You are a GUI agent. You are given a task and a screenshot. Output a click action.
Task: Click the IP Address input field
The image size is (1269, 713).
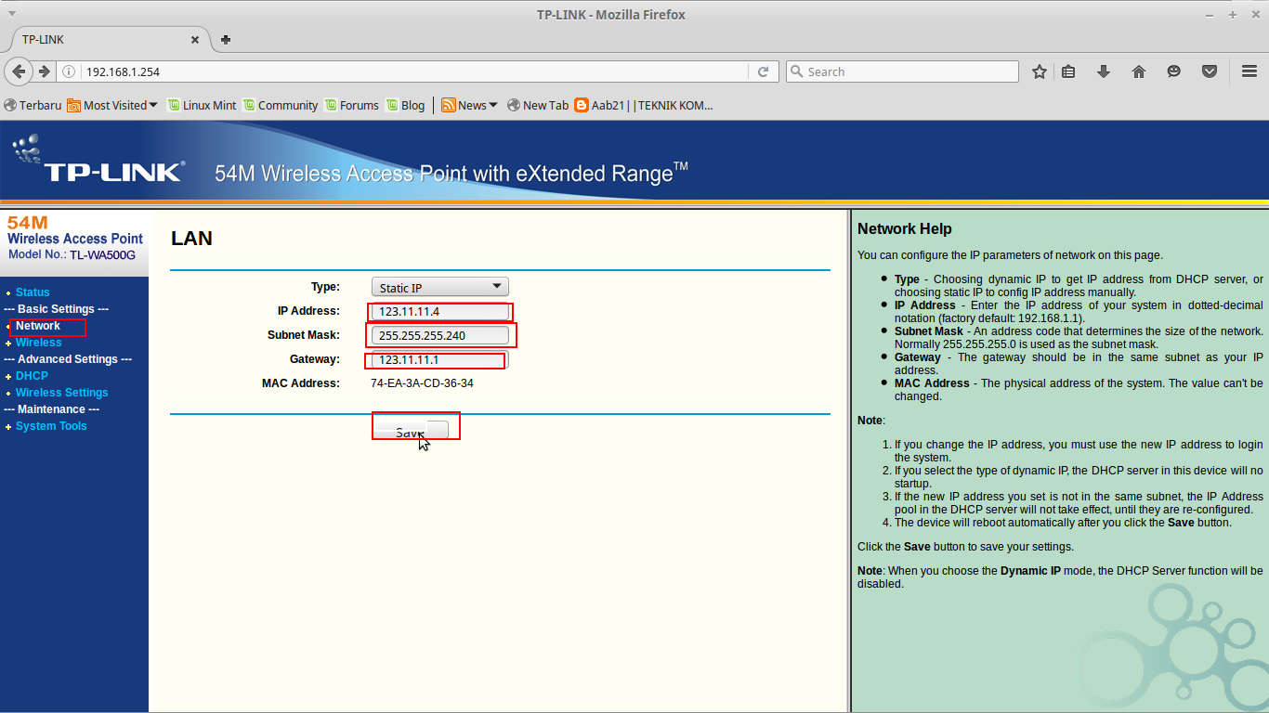click(x=438, y=310)
